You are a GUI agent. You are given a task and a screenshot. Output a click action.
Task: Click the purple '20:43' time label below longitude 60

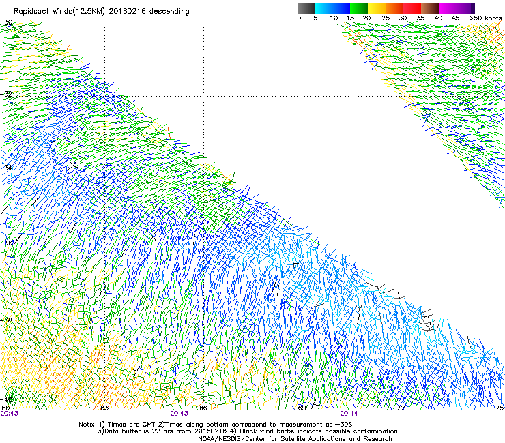[10, 414]
